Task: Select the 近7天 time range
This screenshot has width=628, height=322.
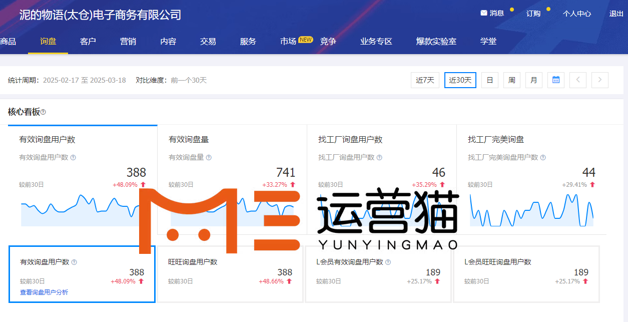Action: [x=425, y=80]
